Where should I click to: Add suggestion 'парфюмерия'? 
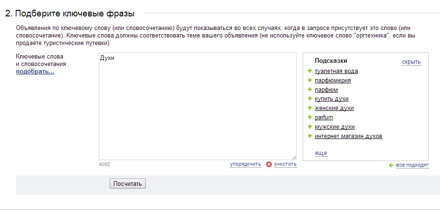point(333,80)
